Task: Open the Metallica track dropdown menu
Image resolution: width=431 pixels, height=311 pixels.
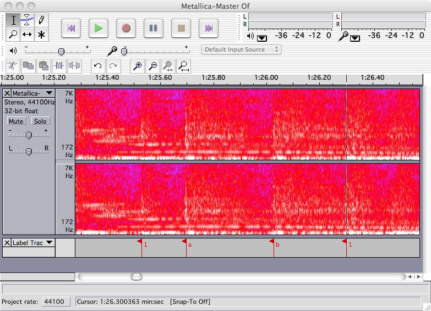Action: (x=49, y=93)
